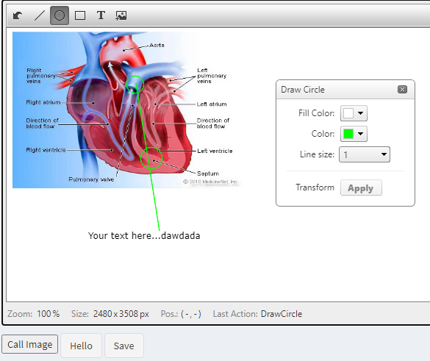Click the Draw Circle panel title

coord(303,90)
